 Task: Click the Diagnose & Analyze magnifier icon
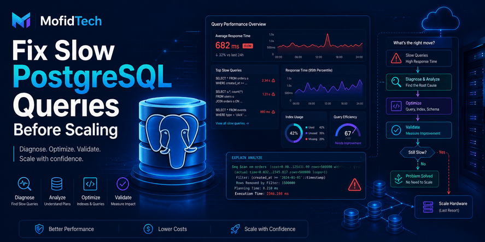click(x=396, y=82)
